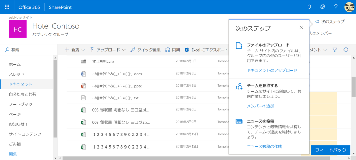This screenshot has height=160, width=356.
Task: Click メンバーの追加 link
Action: (260, 106)
